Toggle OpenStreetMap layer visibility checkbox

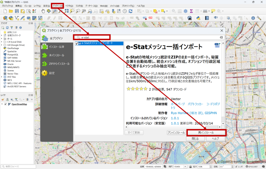(5, 104)
